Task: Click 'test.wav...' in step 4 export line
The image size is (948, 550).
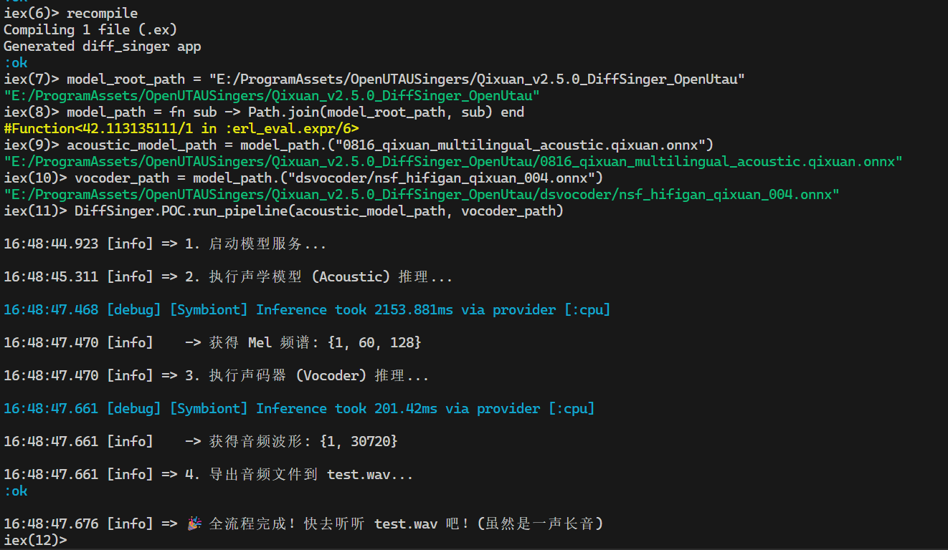Action: 370,475
